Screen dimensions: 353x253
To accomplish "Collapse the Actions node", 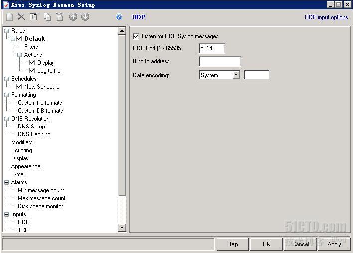I will (20, 55).
